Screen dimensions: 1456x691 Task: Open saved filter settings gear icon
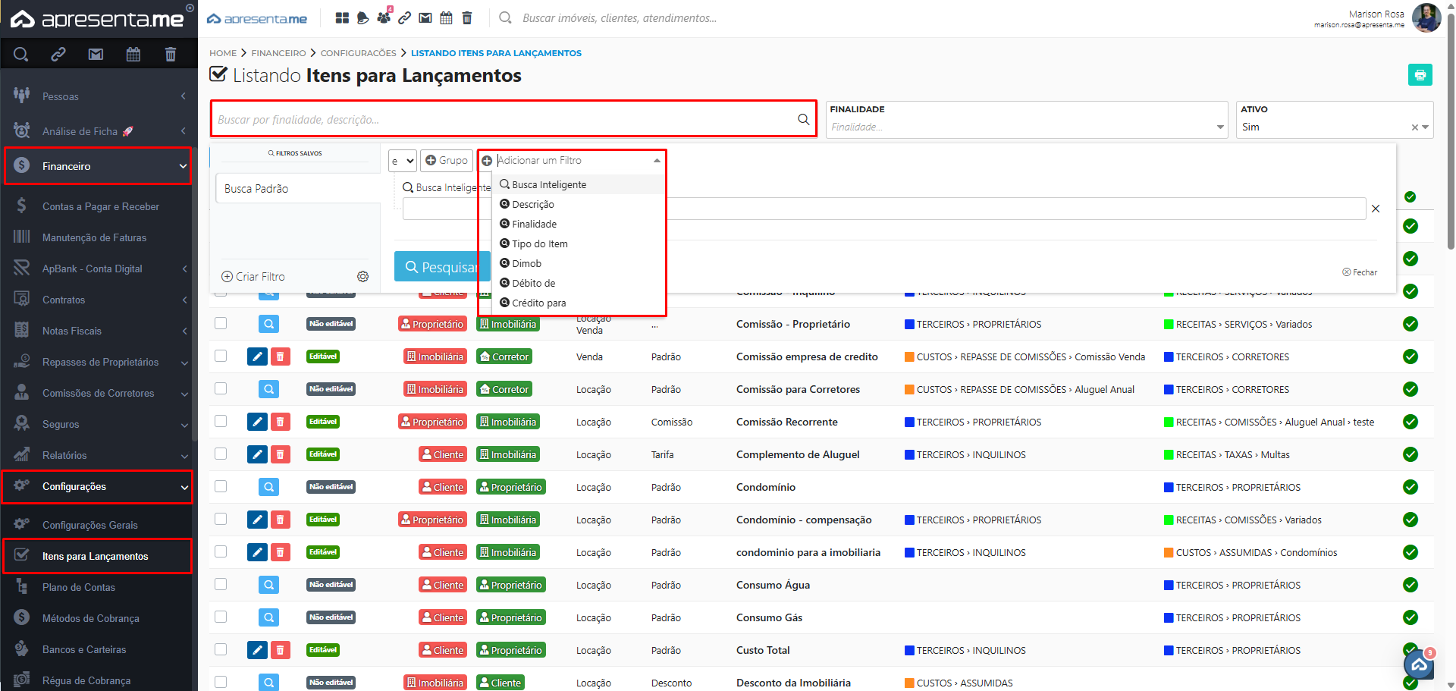(362, 277)
